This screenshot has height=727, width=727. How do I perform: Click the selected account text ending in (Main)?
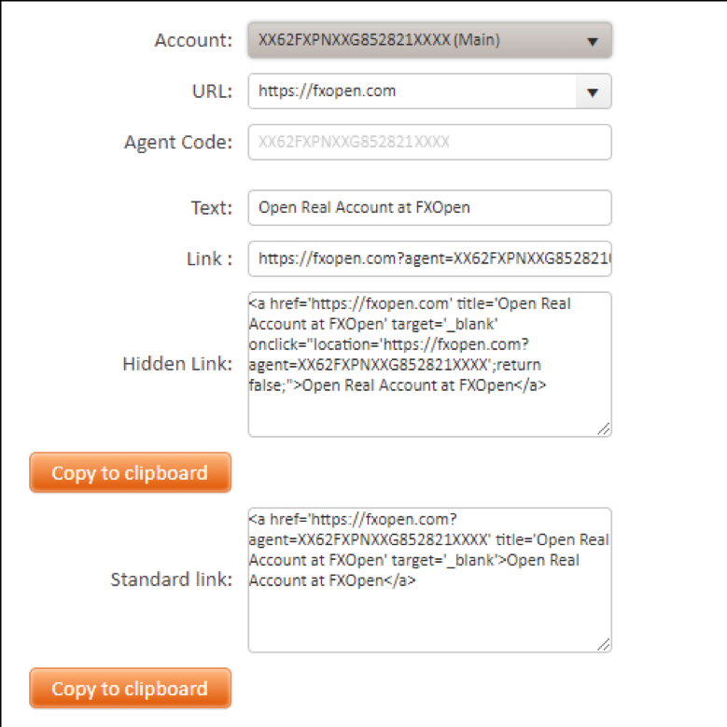click(x=379, y=40)
